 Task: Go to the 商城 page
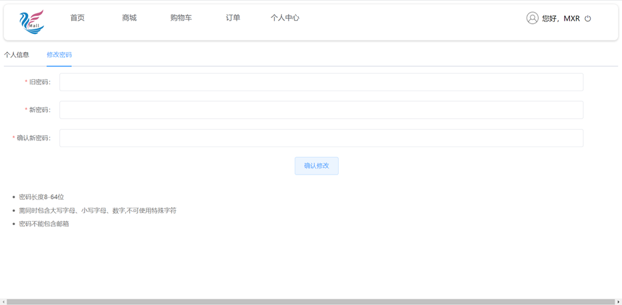click(129, 18)
